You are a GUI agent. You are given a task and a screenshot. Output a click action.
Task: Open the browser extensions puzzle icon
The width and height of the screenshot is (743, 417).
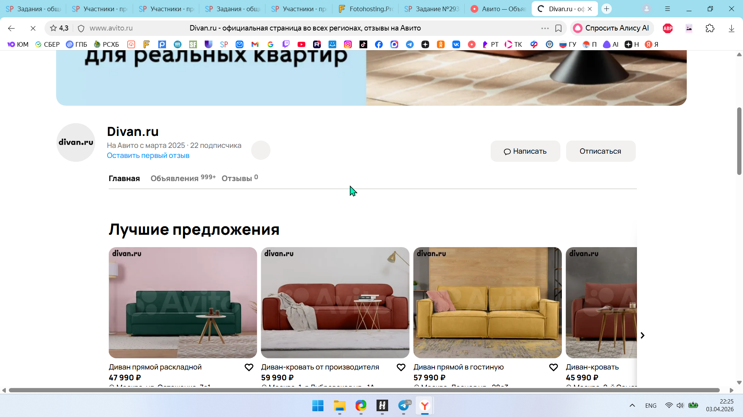tap(710, 28)
